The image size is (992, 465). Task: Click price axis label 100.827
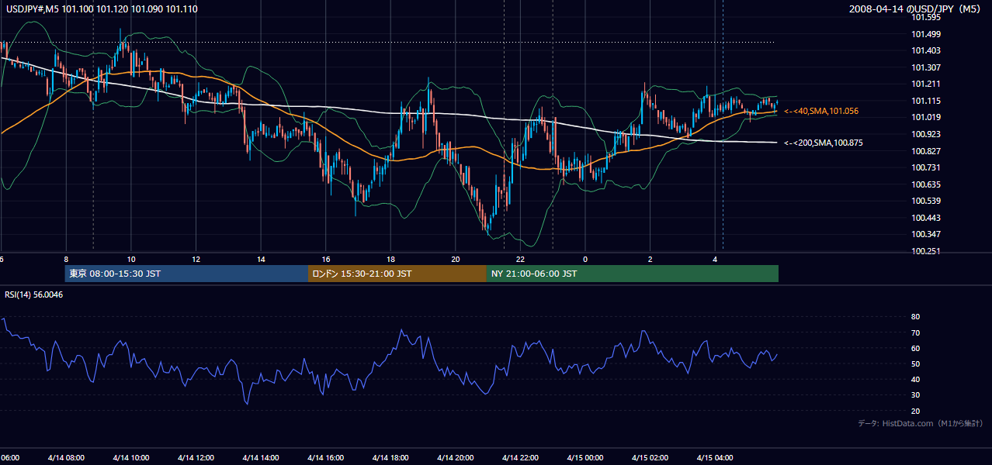tap(925, 151)
